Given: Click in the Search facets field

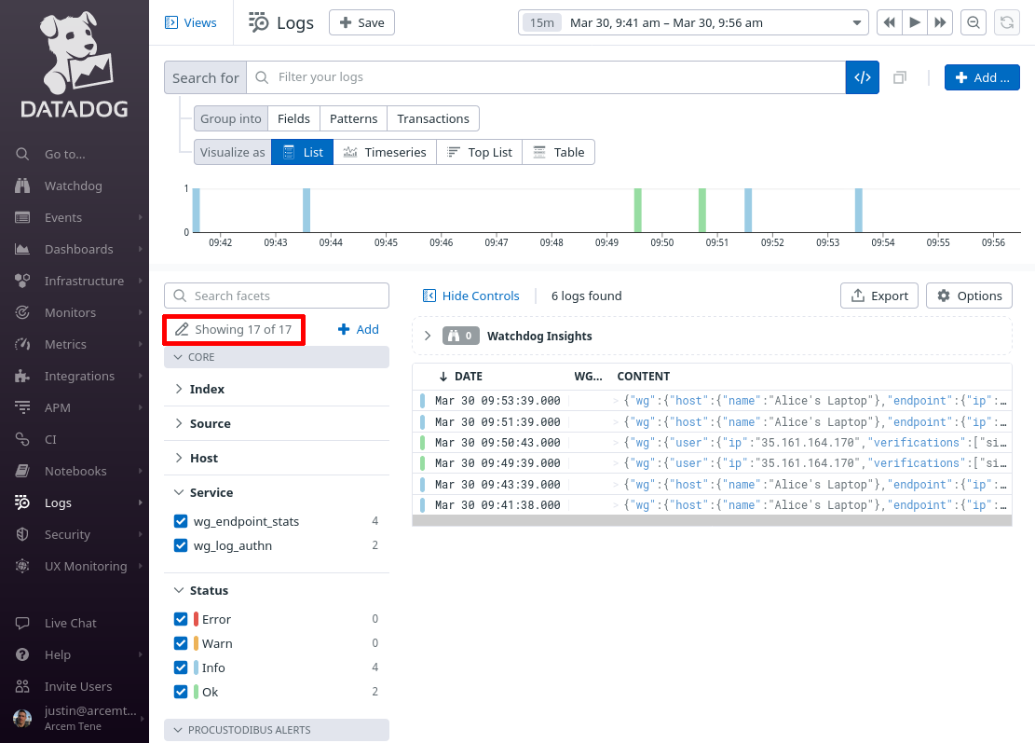Looking at the screenshot, I should [277, 296].
